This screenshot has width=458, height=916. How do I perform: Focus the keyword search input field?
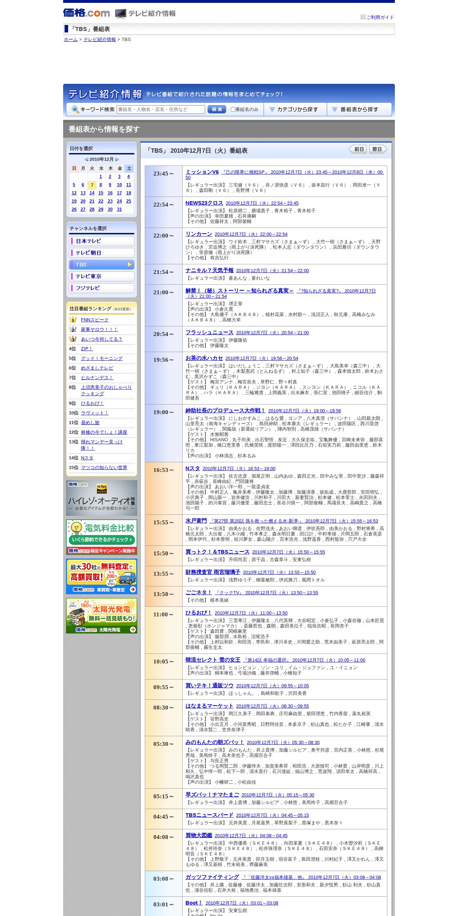click(161, 110)
